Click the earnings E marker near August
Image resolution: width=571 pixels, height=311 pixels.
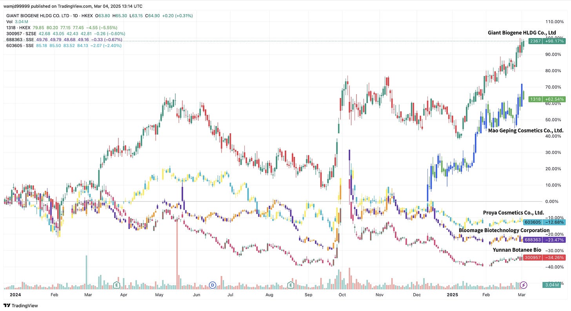(291, 285)
